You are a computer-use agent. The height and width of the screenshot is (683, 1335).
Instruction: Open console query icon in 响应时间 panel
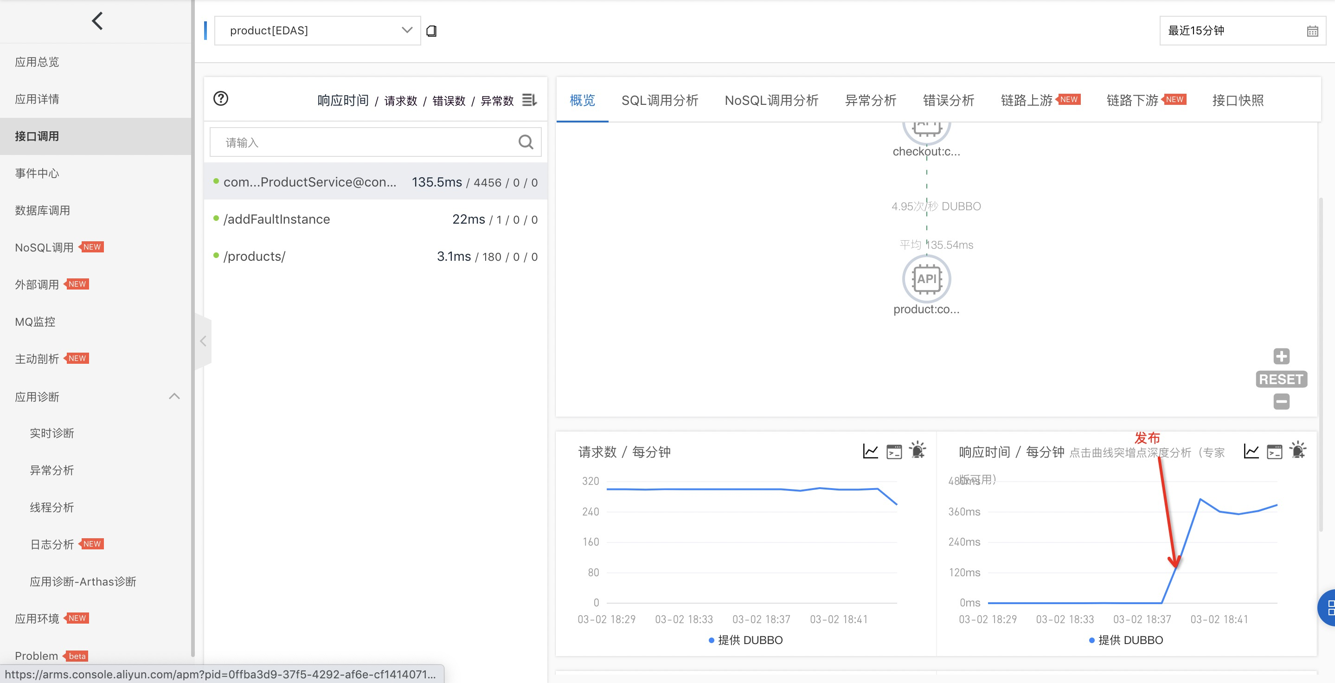(1274, 452)
